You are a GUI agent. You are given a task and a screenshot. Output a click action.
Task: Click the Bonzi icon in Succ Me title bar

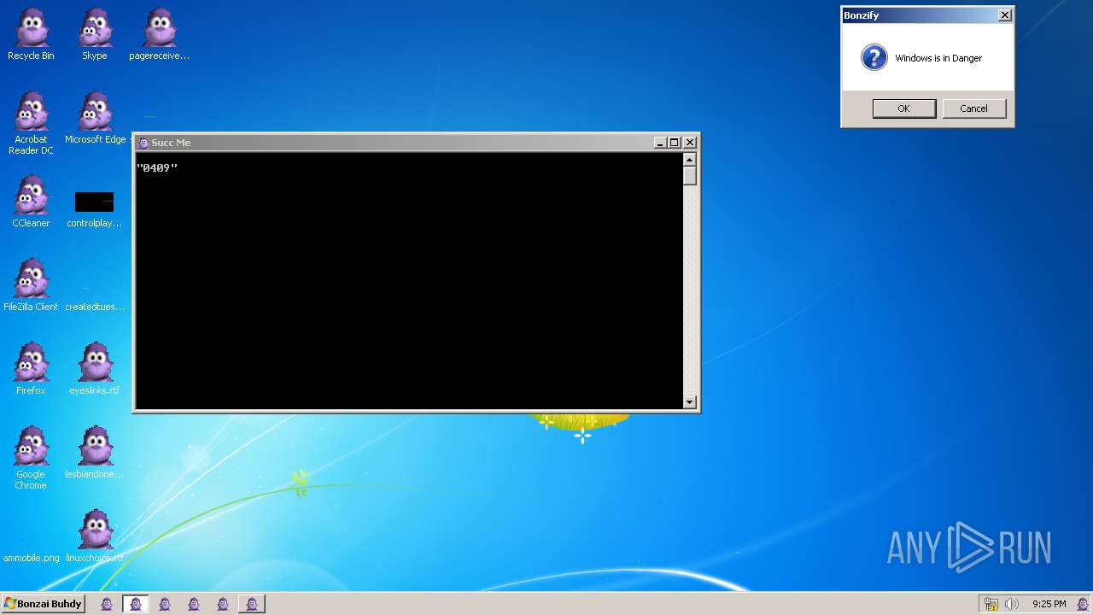143,143
